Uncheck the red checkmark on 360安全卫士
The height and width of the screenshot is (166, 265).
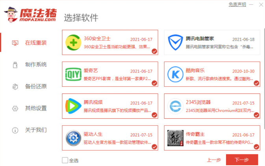point(154,51)
